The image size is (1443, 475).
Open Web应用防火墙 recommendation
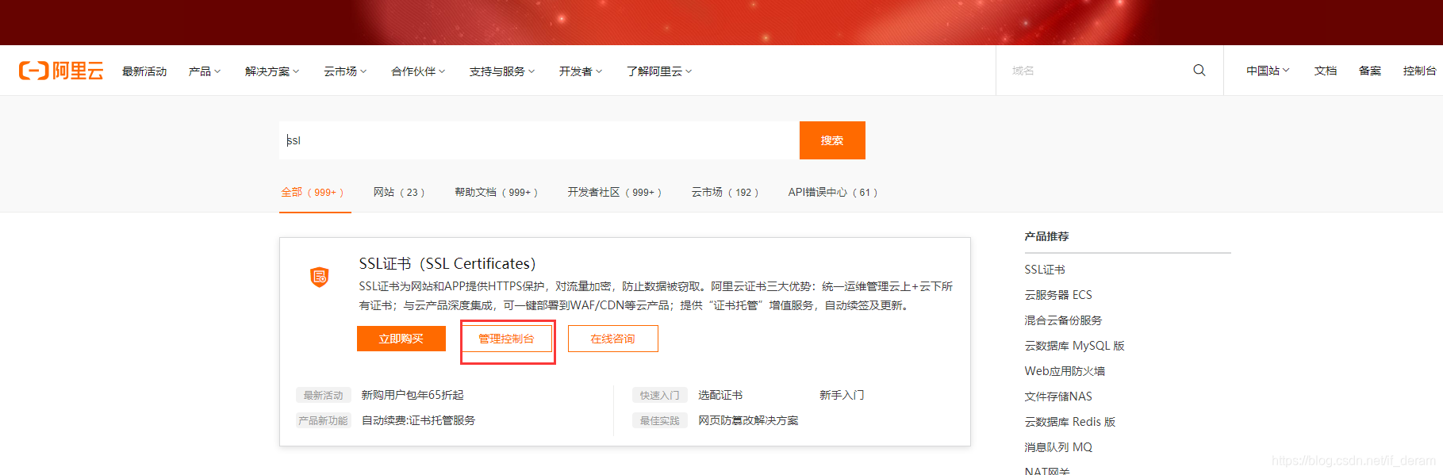pos(1065,371)
